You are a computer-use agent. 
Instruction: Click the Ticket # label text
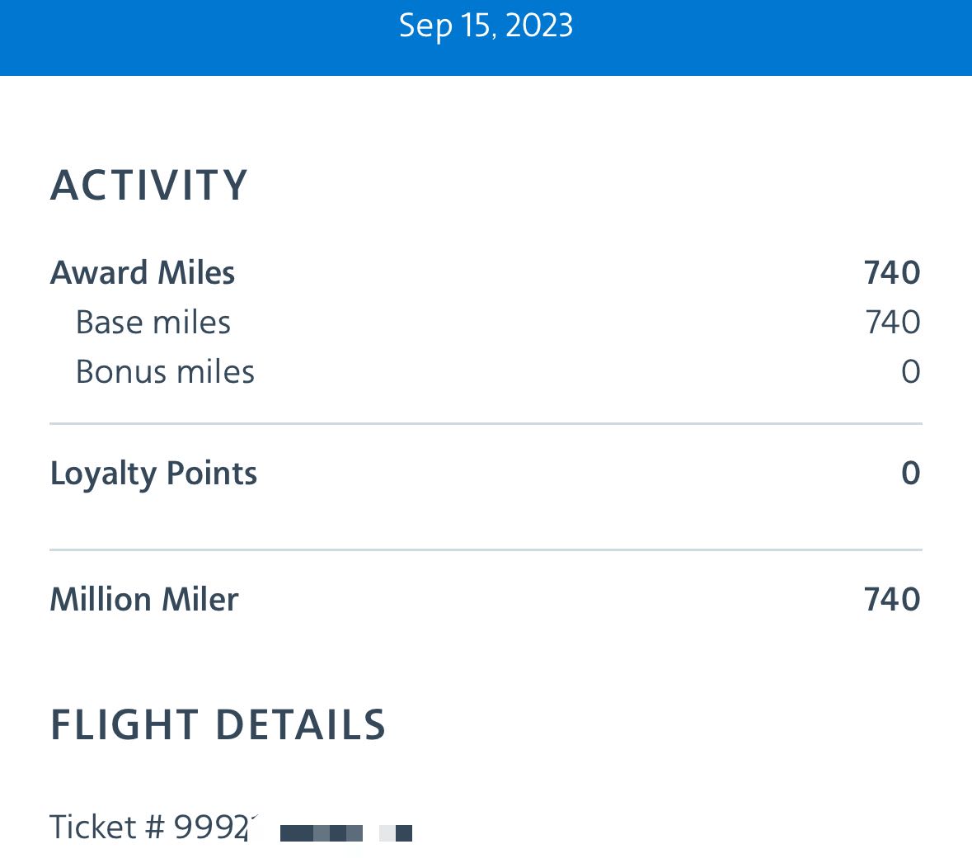pyautogui.click(x=107, y=827)
